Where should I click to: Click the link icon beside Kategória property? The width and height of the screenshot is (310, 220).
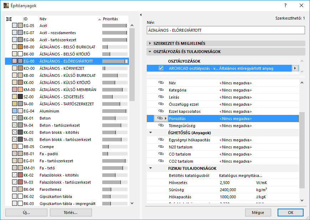pos(161,90)
